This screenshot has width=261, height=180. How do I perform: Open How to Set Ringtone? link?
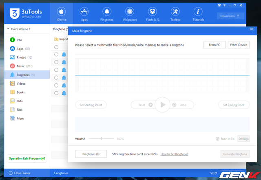[x=174, y=154]
